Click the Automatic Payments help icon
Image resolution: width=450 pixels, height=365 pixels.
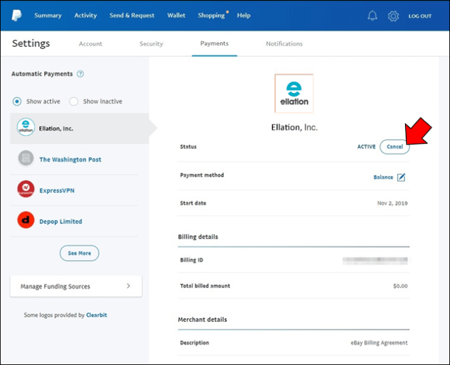click(80, 74)
